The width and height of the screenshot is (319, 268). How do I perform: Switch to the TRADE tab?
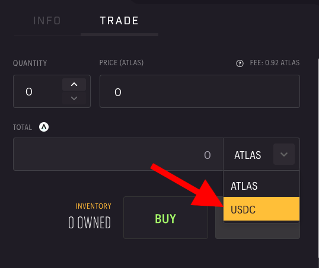119,21
